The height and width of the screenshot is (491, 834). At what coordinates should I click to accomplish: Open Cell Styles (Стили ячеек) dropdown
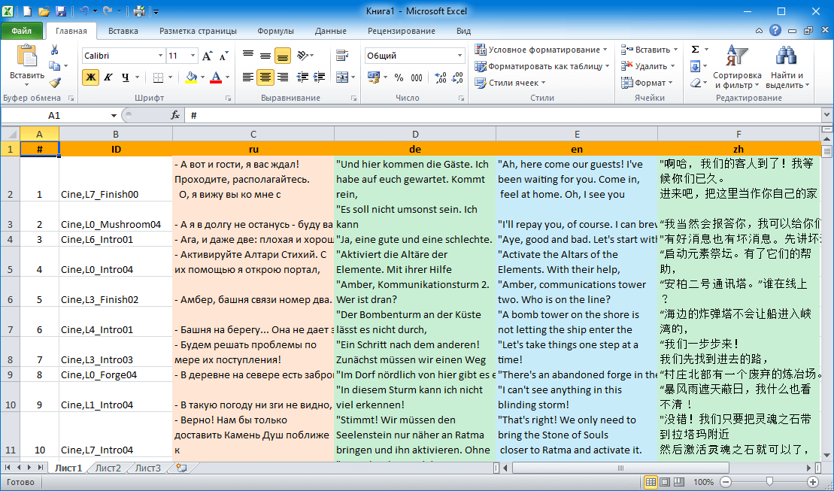click(511, 83)
